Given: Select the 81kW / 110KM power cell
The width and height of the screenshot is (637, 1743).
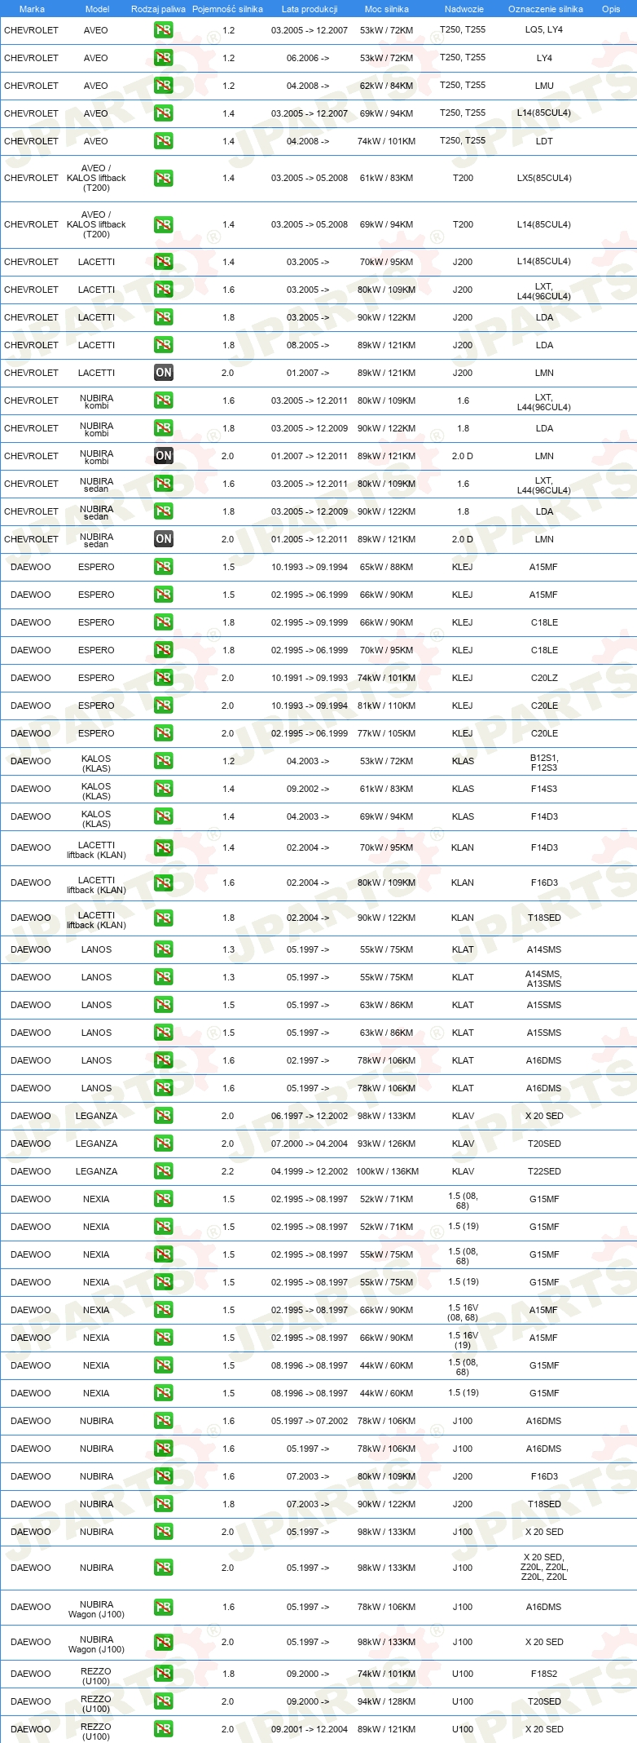Looking at the screenshot, I should (387, 706).
